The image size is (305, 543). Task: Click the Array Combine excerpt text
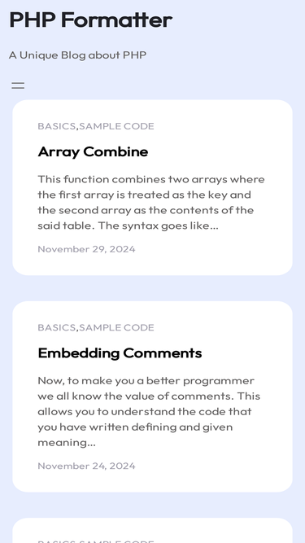tap(151, 203)
